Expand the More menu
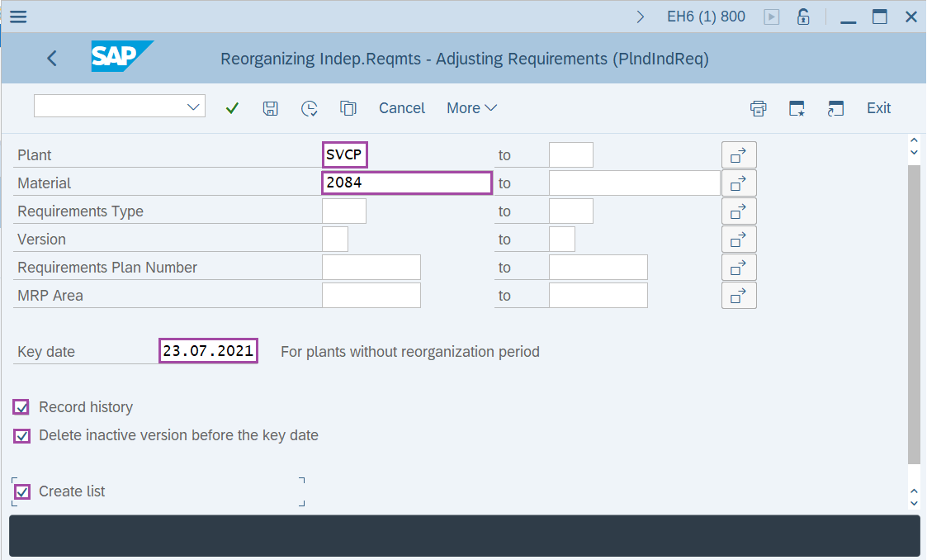 click(471, 108)
